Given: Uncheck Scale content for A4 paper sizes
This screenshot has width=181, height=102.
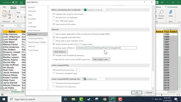Looking at the screenshot, I should 54,44.
